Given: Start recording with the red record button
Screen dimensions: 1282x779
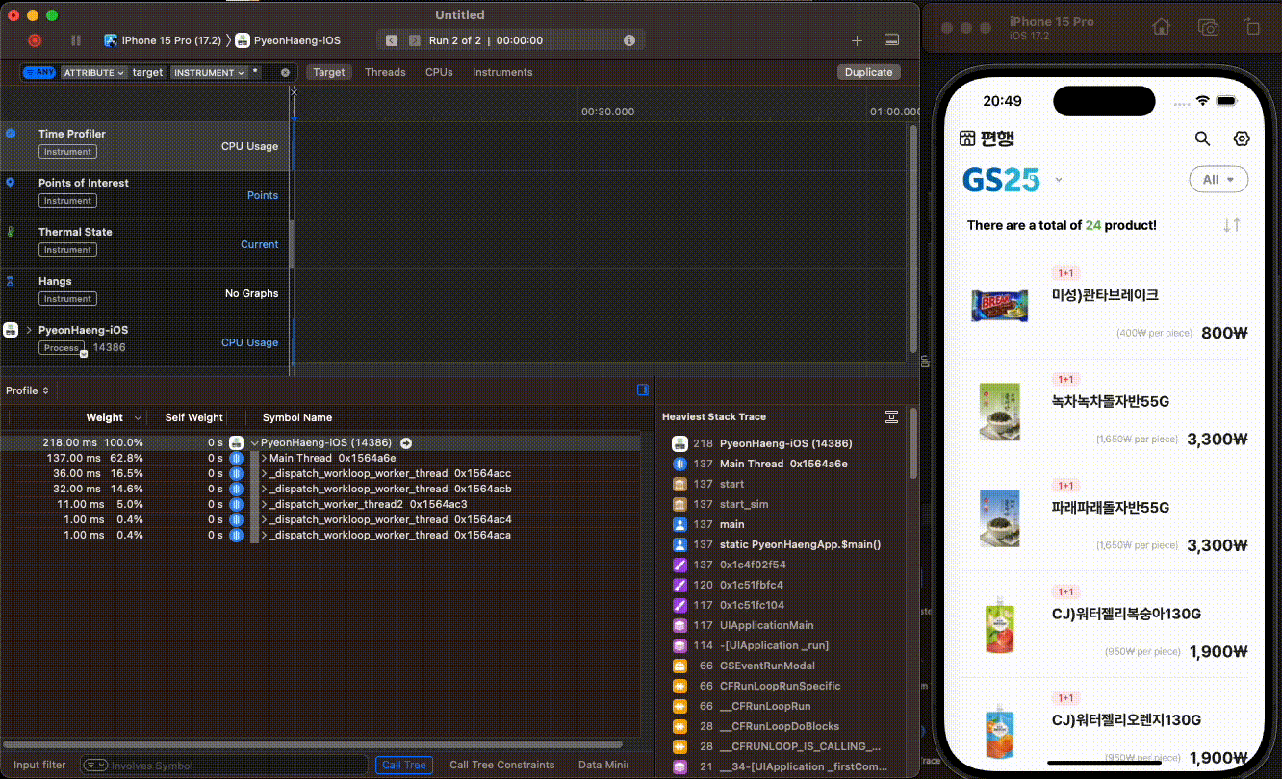Looking at the screenshot, I should [35, 40].
